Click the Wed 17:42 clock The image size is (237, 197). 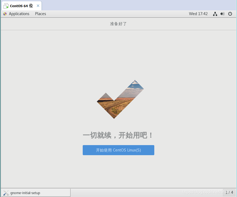(198, 14)
